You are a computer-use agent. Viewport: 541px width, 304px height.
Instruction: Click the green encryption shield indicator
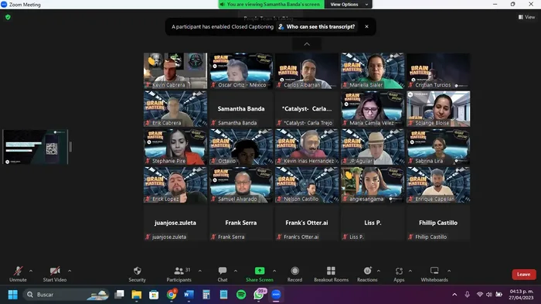click(x=8, y=17)
